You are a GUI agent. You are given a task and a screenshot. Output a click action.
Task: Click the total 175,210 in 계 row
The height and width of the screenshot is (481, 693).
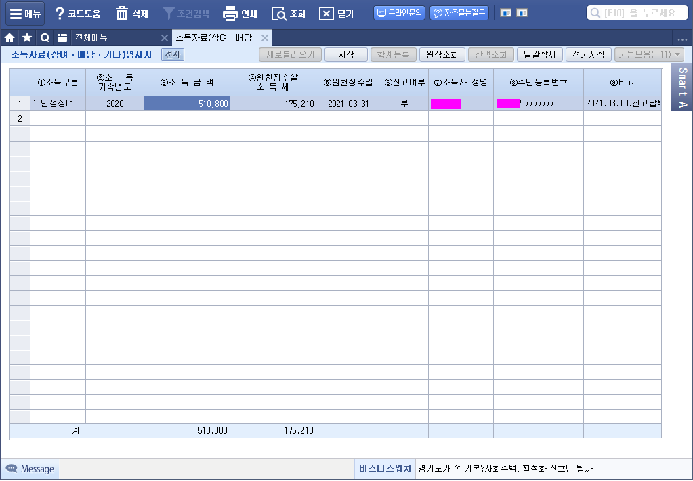pos(273,431)
